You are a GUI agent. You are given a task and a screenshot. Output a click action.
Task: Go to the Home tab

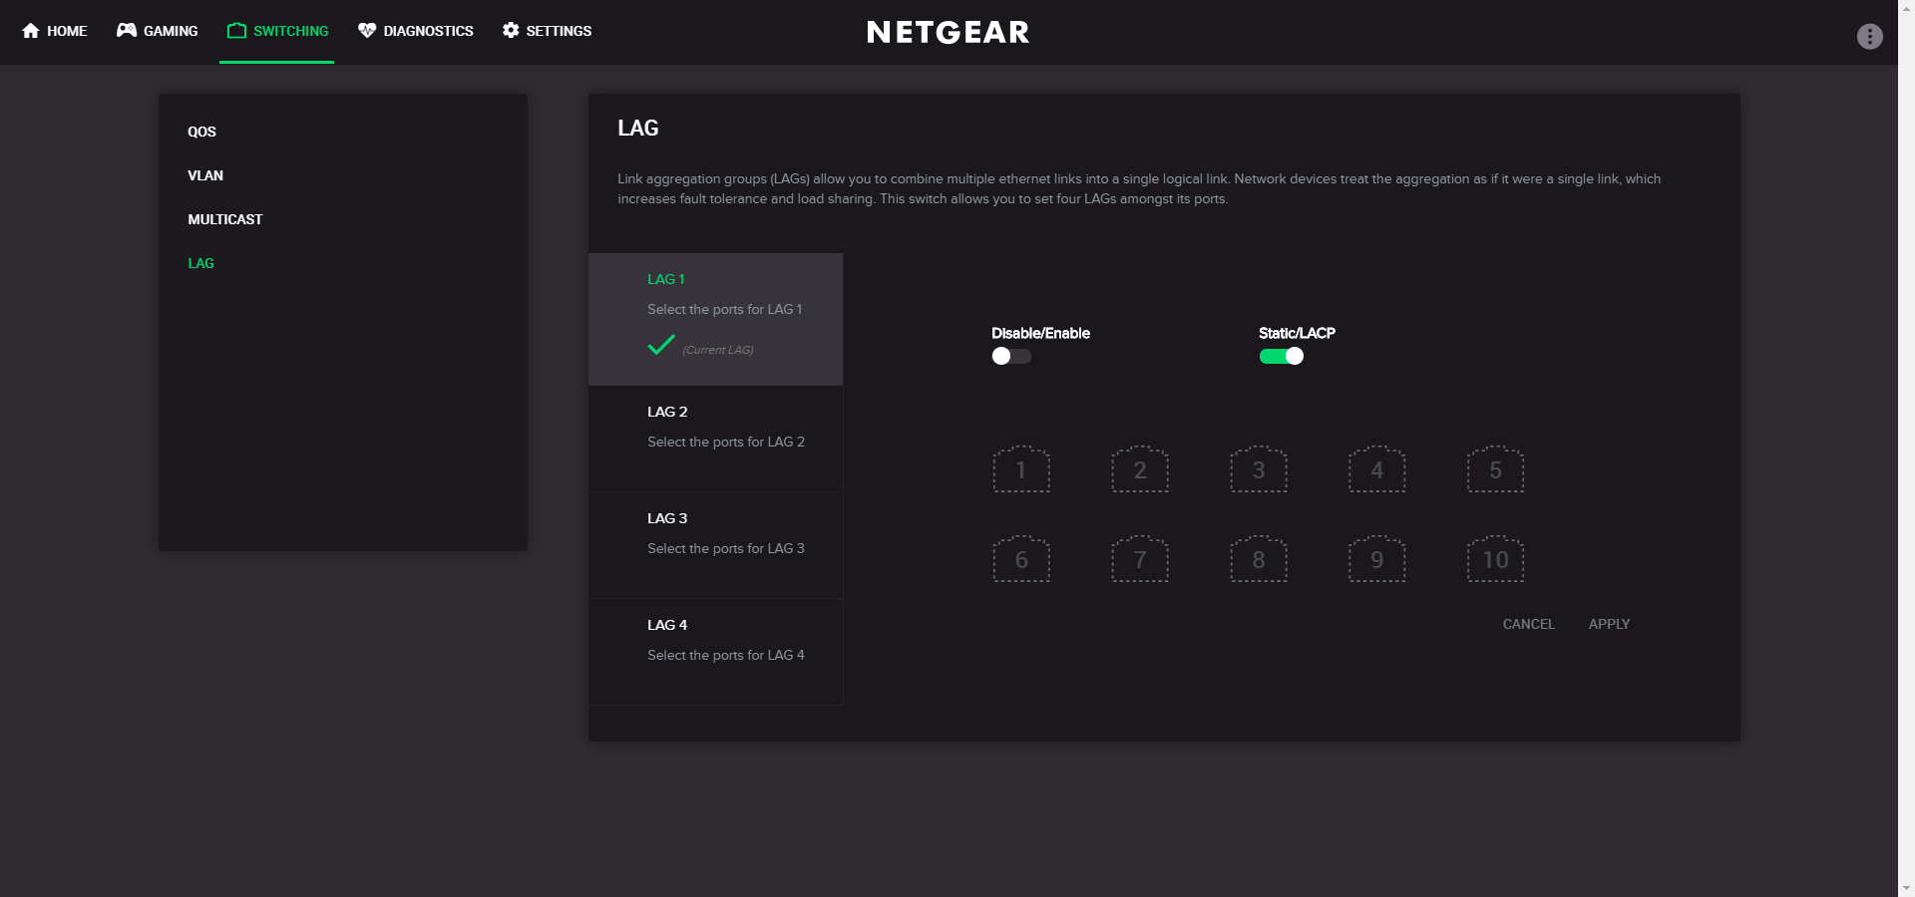(x=55, y=31)
